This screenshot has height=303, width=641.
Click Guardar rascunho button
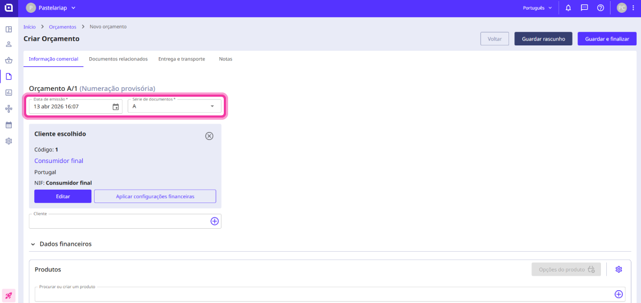coord(543,39)
